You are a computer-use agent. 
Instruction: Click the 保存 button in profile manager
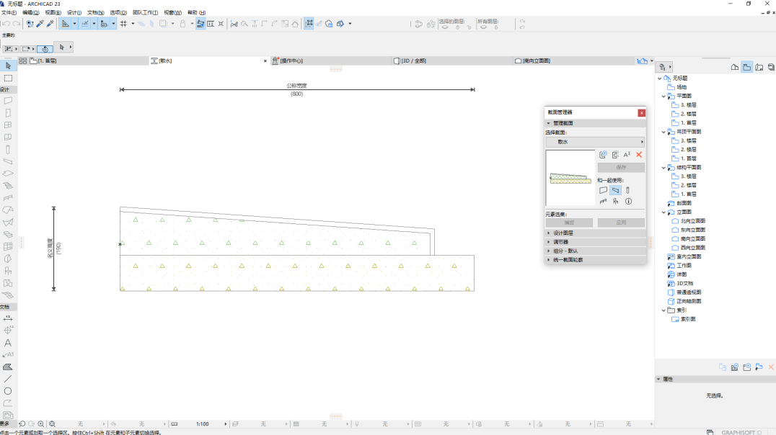coord(621,167)
